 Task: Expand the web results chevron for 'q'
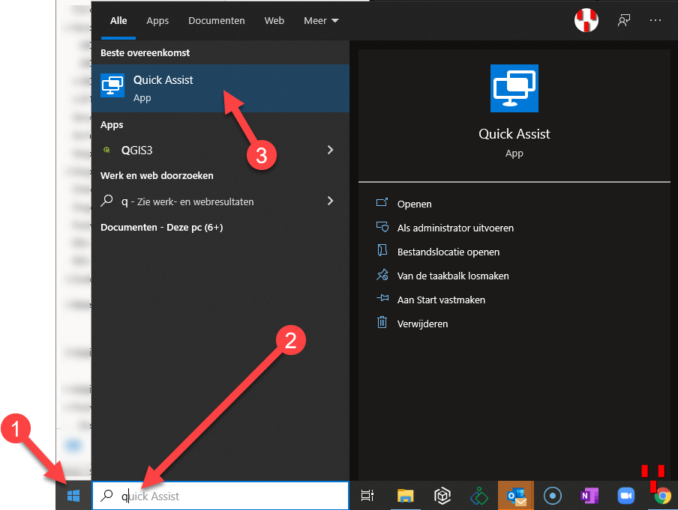(x=330, y=201)
